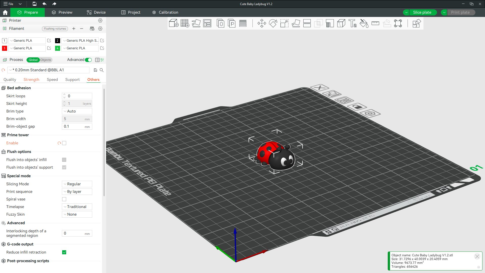Screen dimensions: 485x273
Task: Click the Slice plate button
Action: (x=422, y=12)
